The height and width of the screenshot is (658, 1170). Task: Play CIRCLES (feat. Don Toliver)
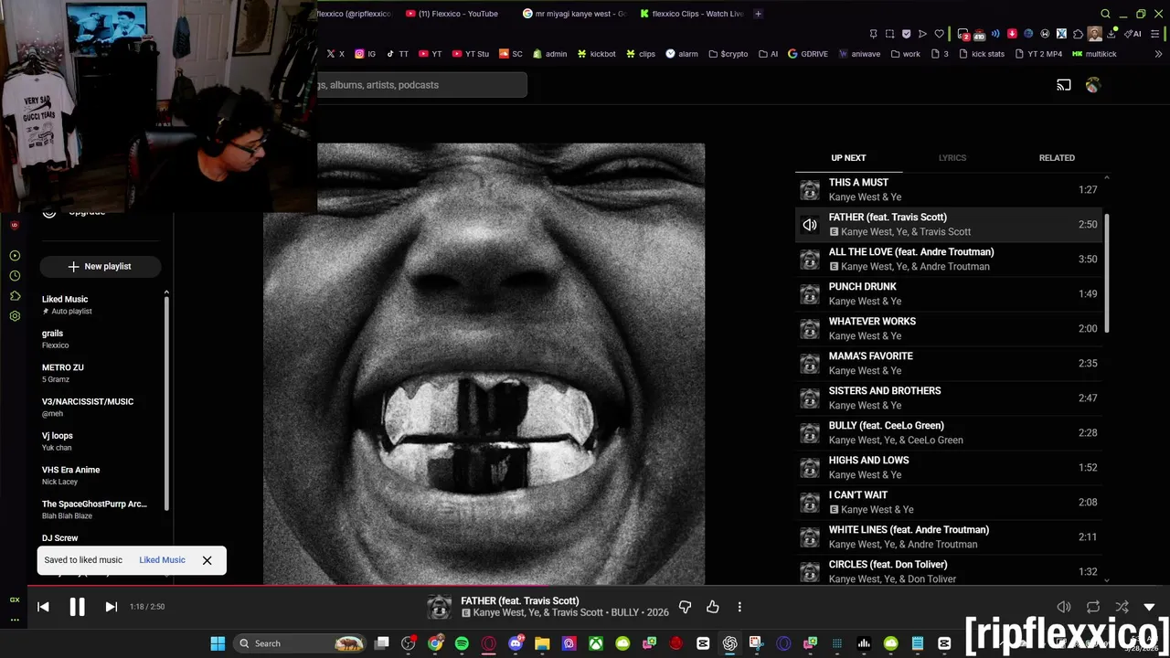tap(949, 572)
